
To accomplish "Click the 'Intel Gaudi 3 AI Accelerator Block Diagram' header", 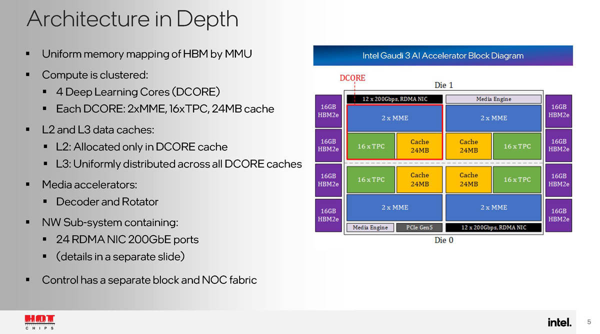I will tap(443, 55).
